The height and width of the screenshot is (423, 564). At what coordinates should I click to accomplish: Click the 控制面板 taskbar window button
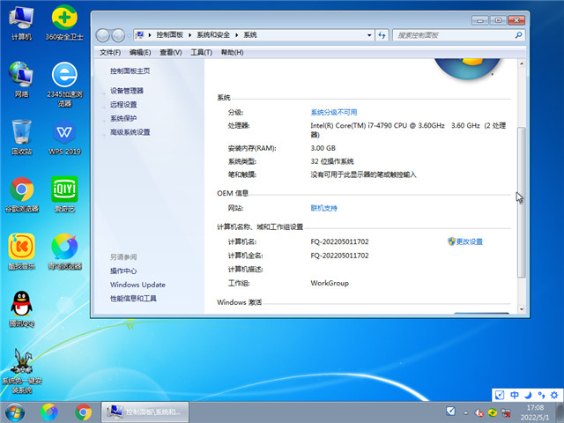click(x=145, y=412)
